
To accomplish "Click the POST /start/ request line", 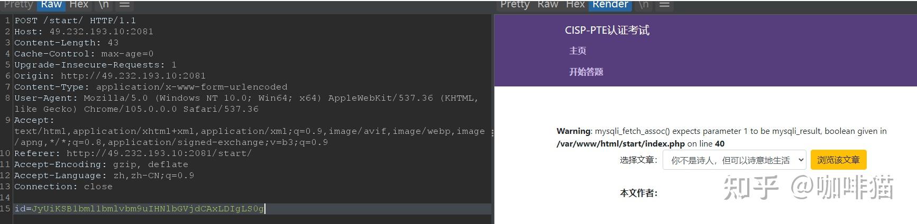I will 75,21.
